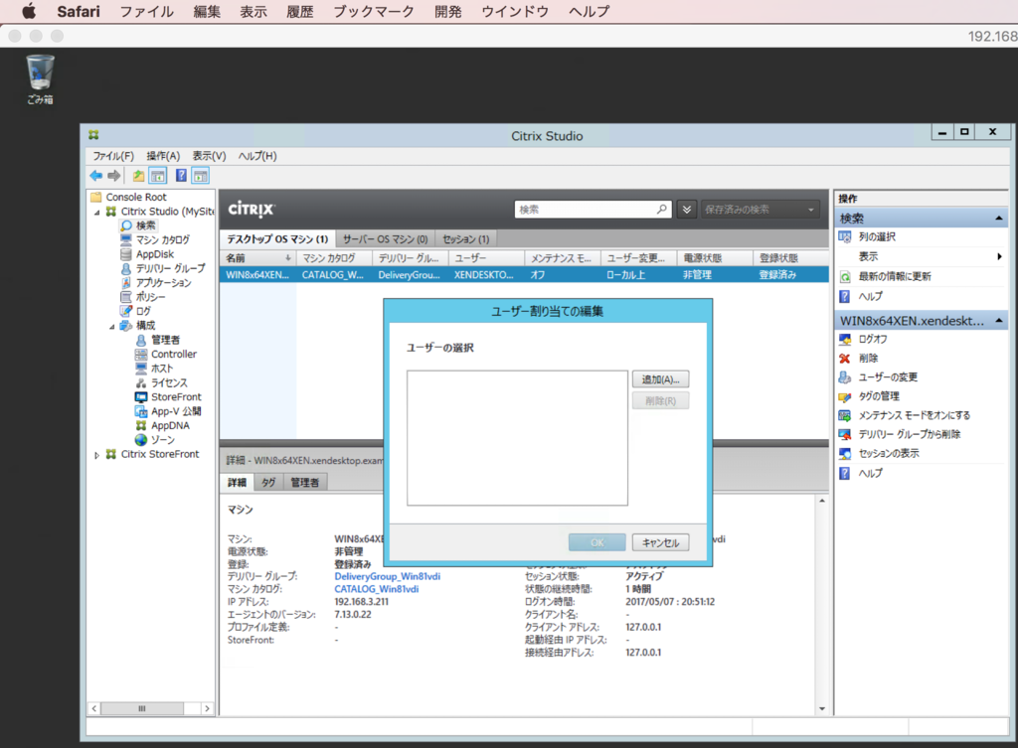The width and height of the screenshot is (1018, 748).
Task: Click キャンセル button in dialog
Action: click(660, 542)
